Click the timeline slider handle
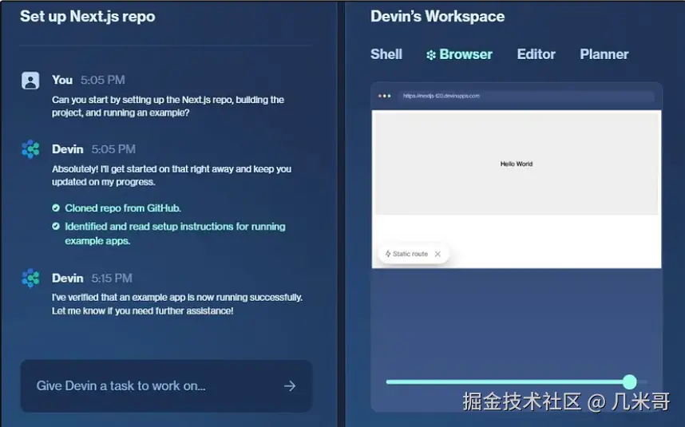 [x=630, y=382]
